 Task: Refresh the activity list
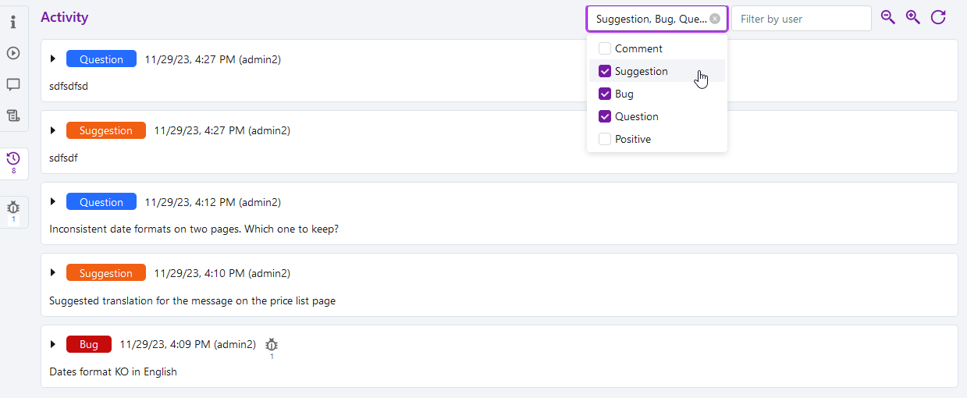(x=938, y=17)
